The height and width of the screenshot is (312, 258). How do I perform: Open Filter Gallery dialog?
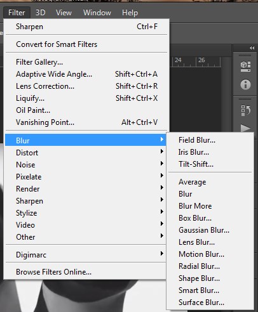(86, 62)
